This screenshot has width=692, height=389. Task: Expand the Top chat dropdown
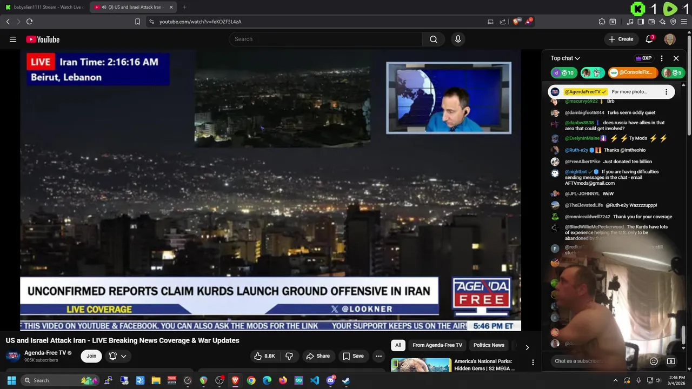point(565,58)
